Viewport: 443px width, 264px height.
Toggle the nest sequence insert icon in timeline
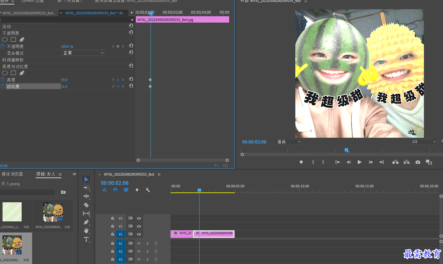coord(104,190)
